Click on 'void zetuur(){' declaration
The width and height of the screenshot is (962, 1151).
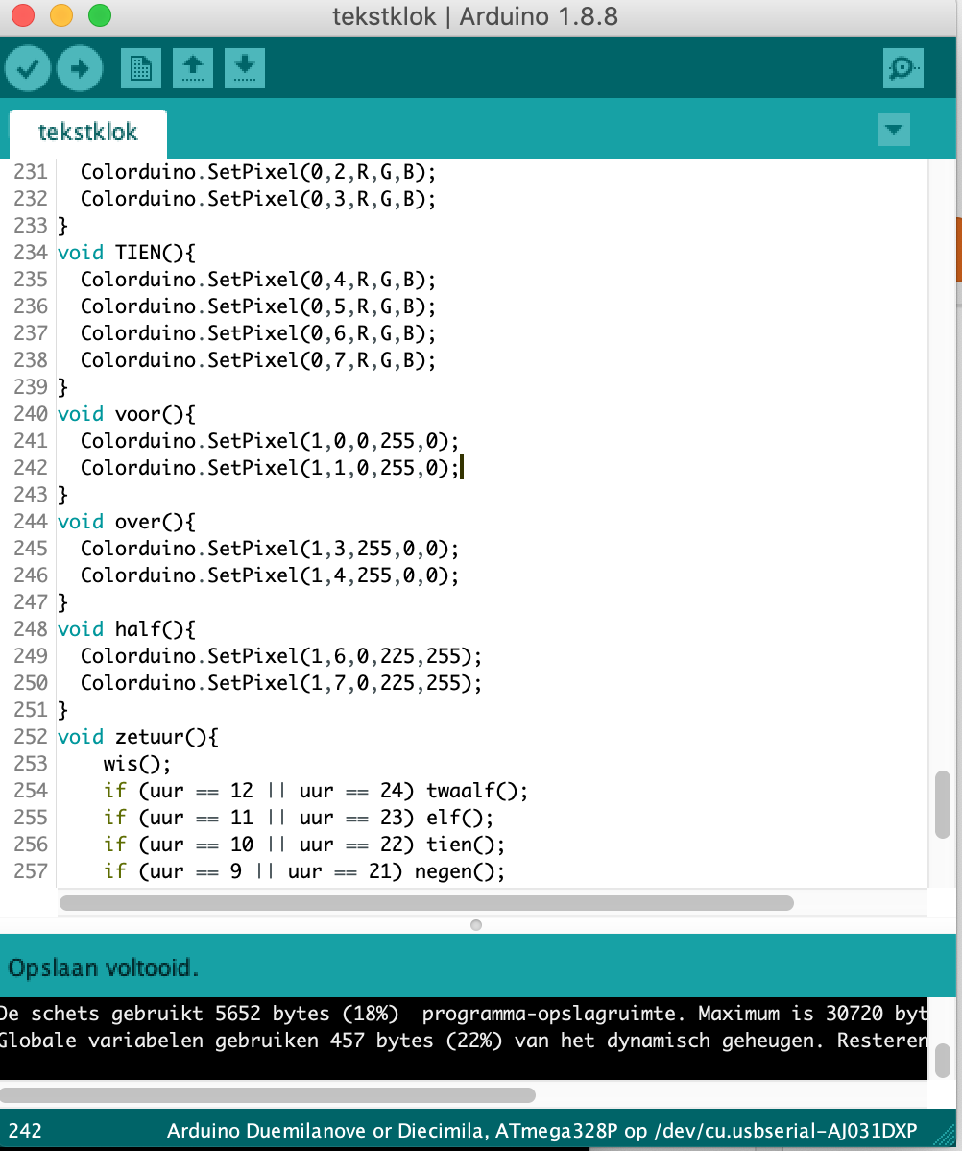[x=138, y=737]
